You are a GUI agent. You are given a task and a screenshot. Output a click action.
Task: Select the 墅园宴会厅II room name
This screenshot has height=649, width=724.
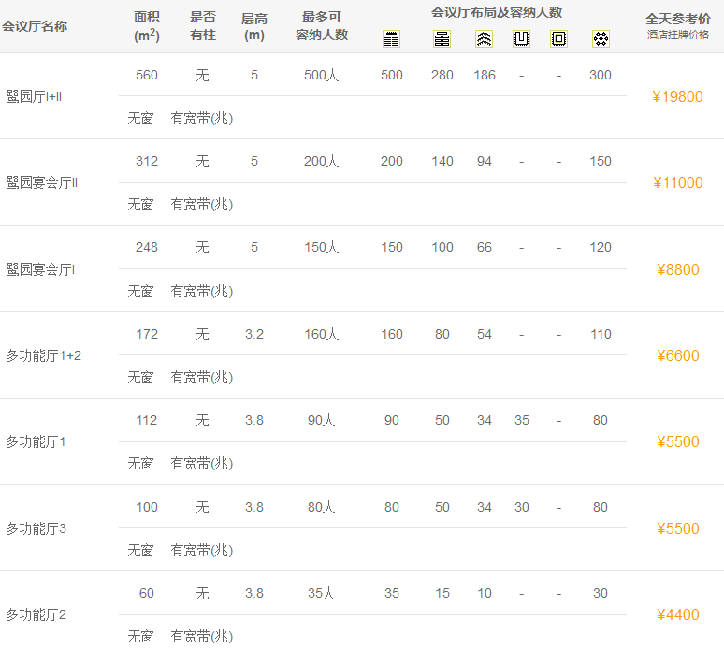tap(41, 182)
